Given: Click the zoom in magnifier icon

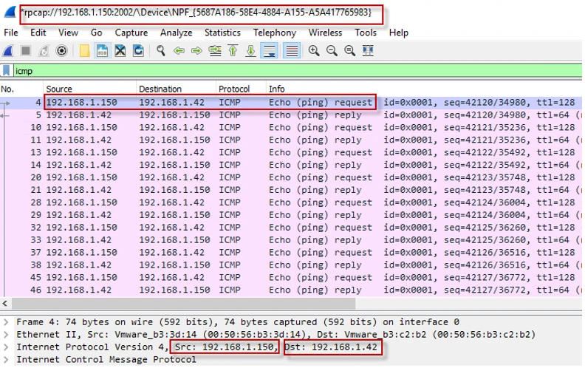Looking at the screenshot, I should (314, 51).
